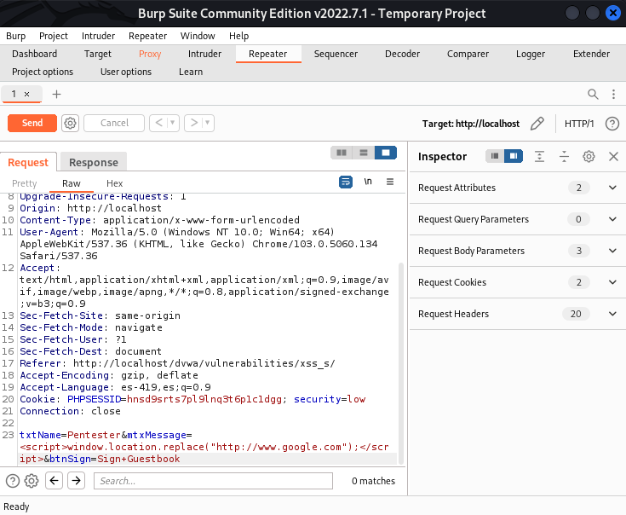Switch to top-bottom layout view
Image resolution: width=626 pixels, height=515 pixels.
(364, 153)
